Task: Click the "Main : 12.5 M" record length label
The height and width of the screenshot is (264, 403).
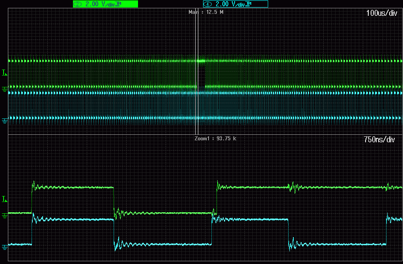Action: click(x=206, y=12)
